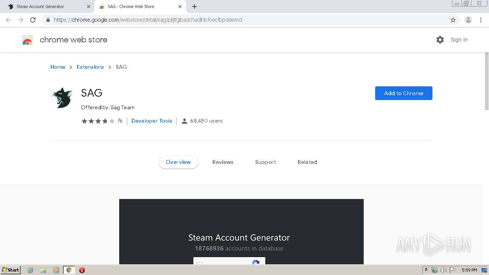The image size is (489, 275).
Task: Close the Steam Account Generator tab
Action: click(89, 6)
